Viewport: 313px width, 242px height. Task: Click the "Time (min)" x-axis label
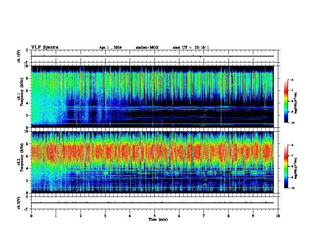pyautogui.click(x=158, y=219)
